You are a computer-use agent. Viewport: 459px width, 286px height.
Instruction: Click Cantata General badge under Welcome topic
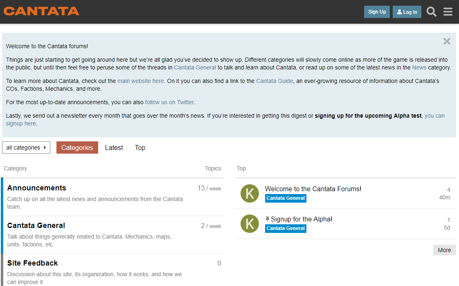[286, 198]
